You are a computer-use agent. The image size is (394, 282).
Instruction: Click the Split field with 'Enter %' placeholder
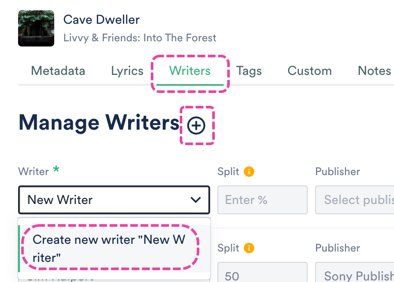point(262,200)
